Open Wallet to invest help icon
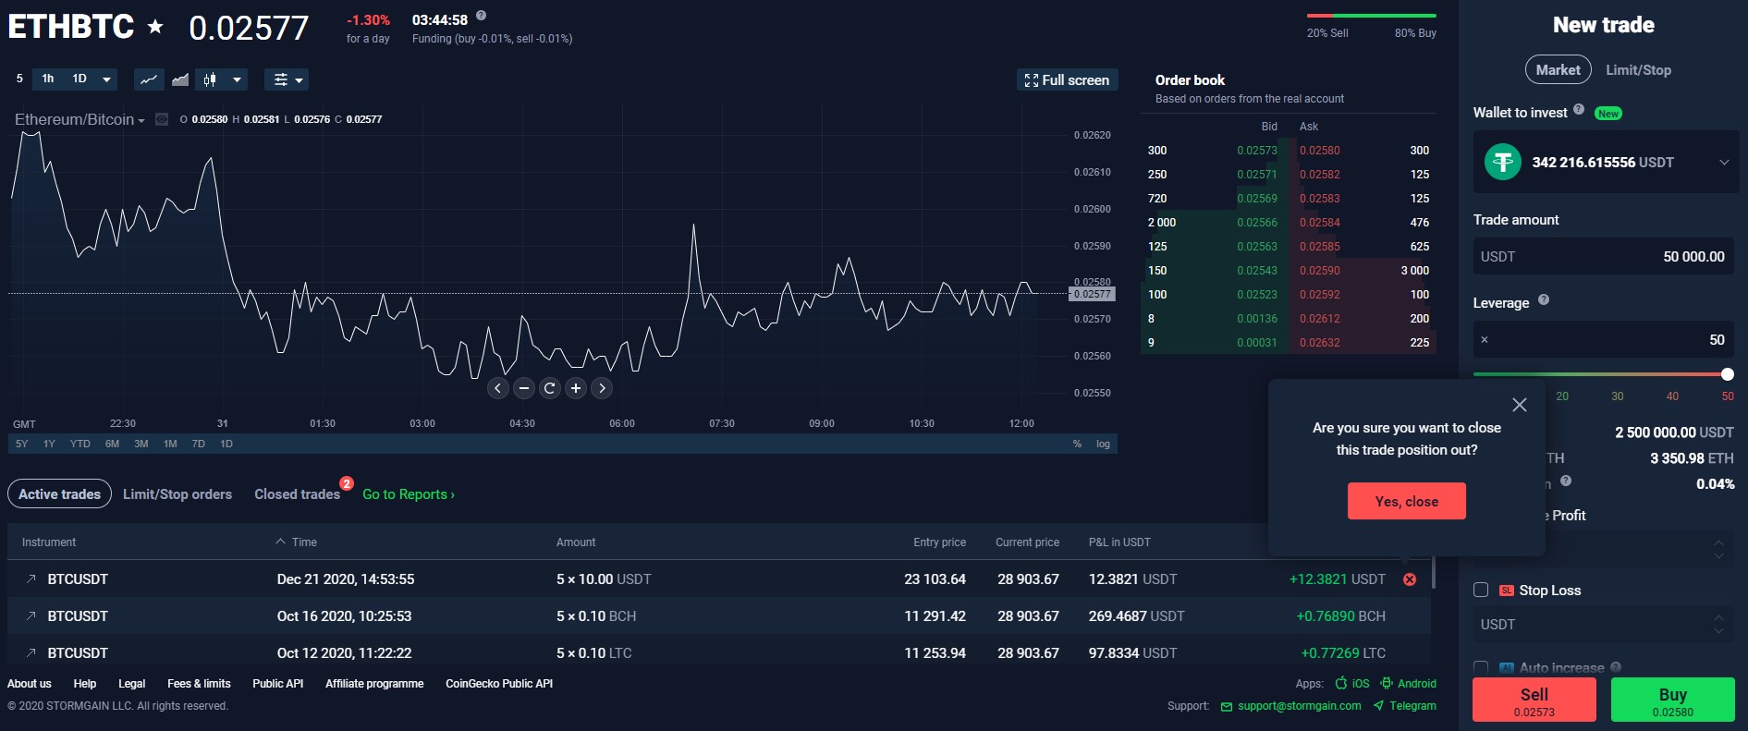 [x=1579, y=110]
